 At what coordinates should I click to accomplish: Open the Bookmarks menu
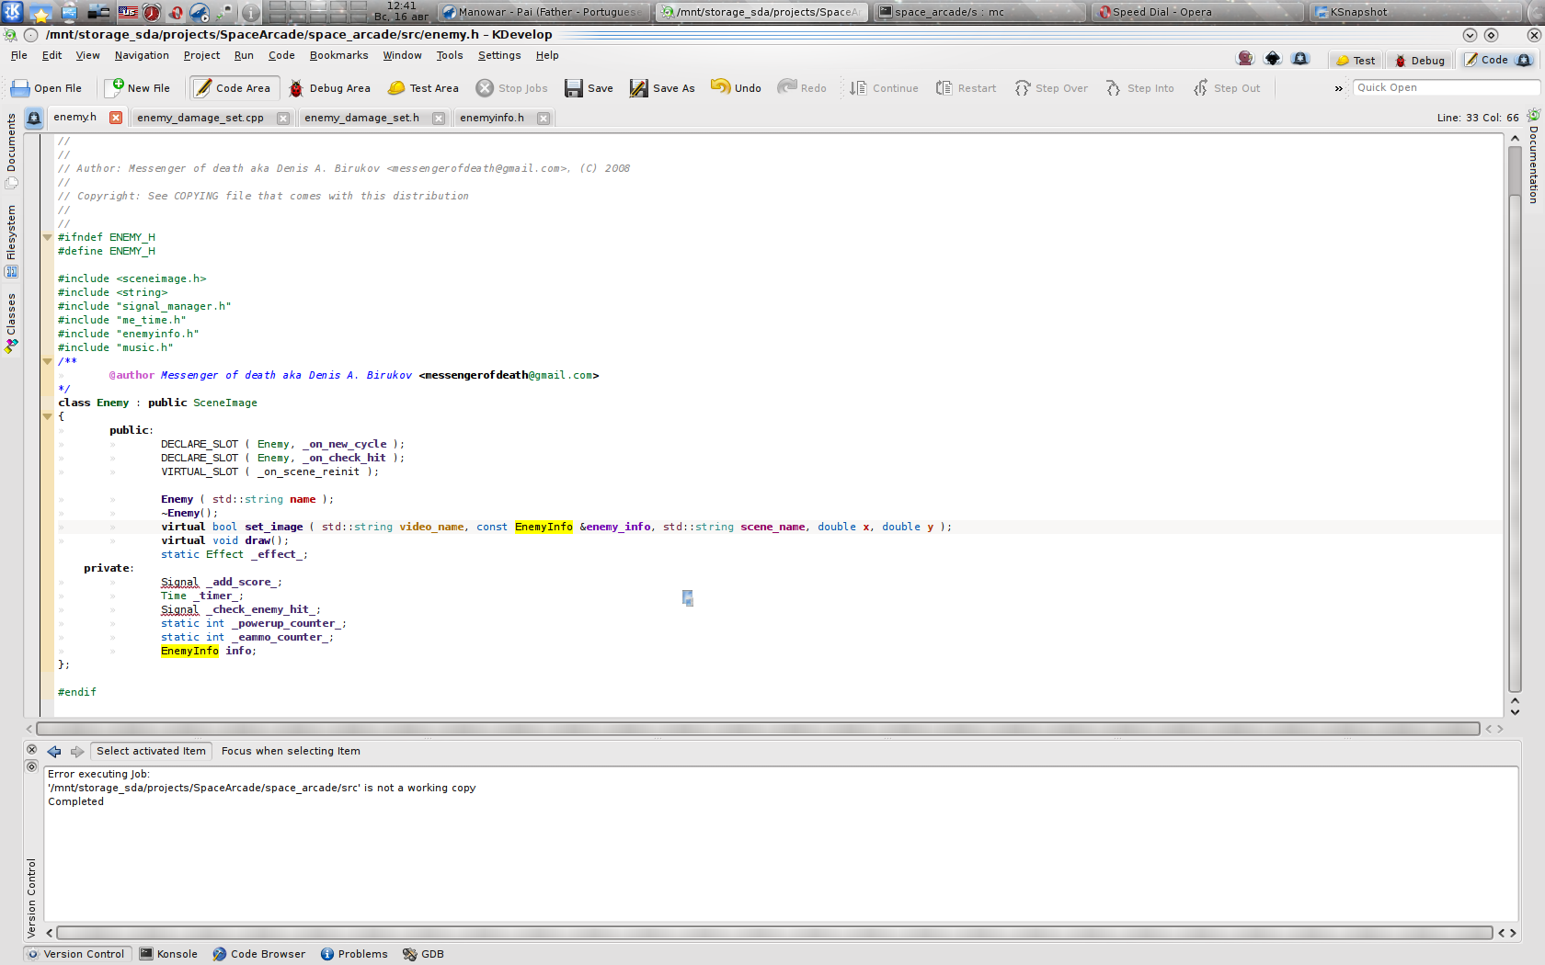338,55
